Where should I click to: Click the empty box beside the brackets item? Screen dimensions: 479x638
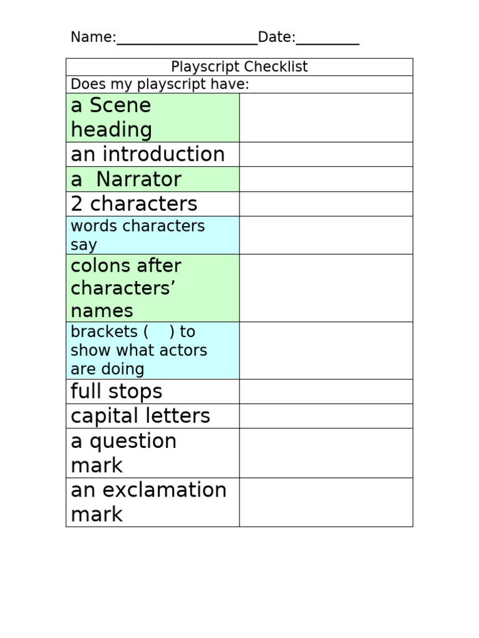click(x=326, y=350)
